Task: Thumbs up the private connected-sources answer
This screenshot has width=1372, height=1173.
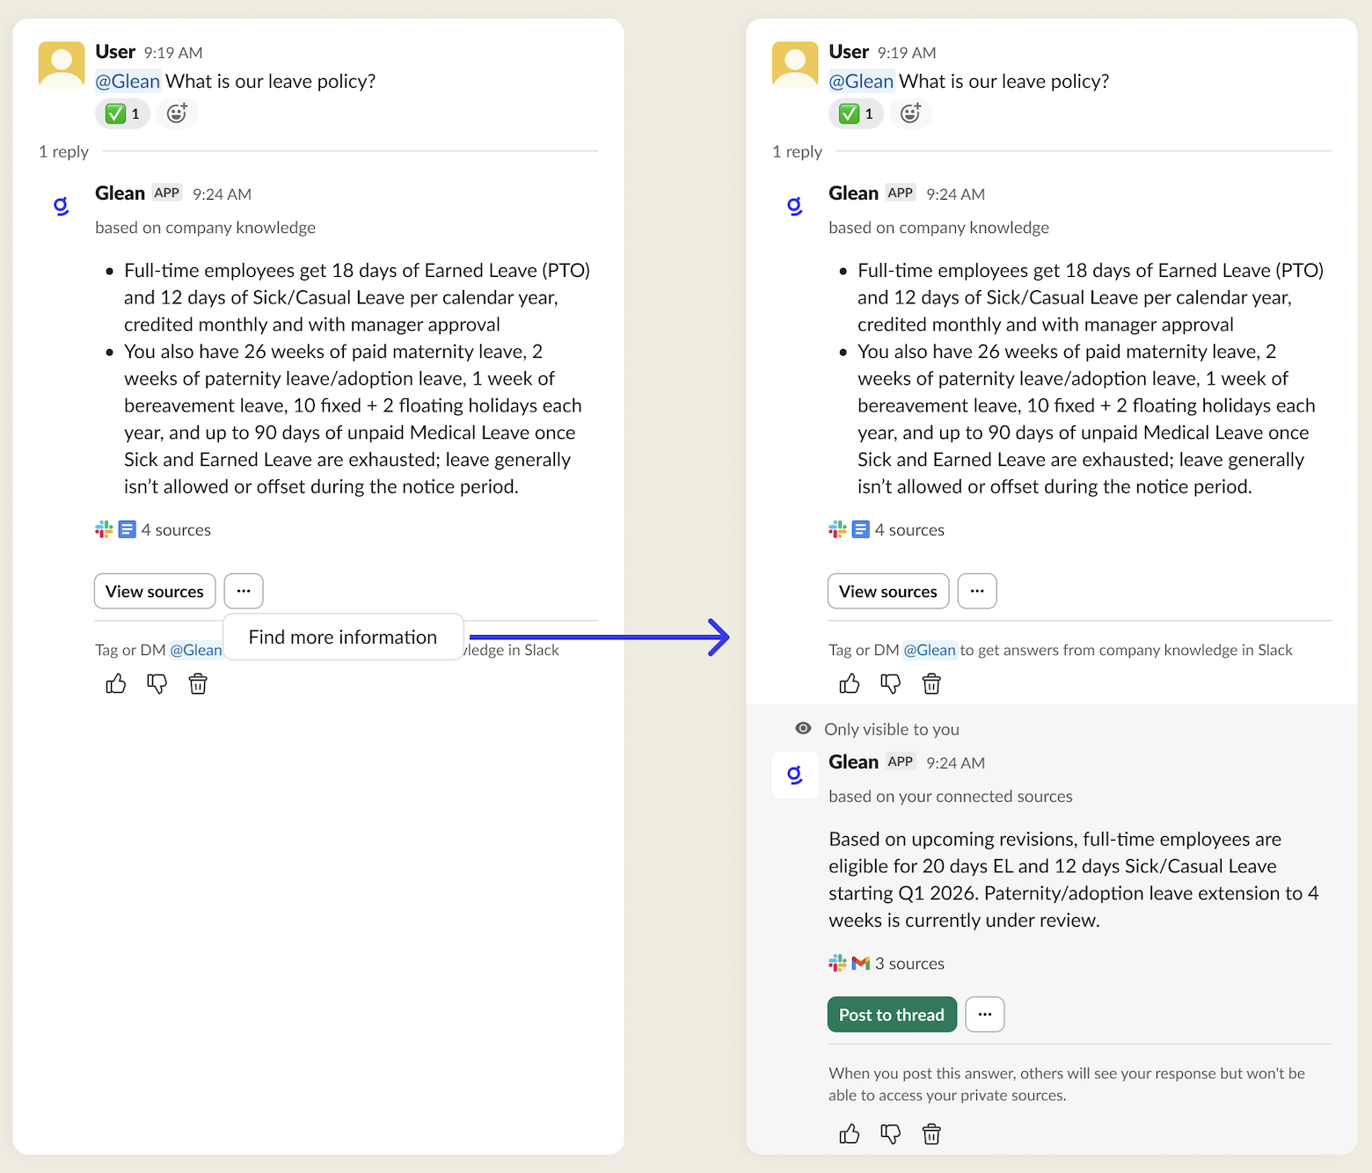Action: point(849,1134)
